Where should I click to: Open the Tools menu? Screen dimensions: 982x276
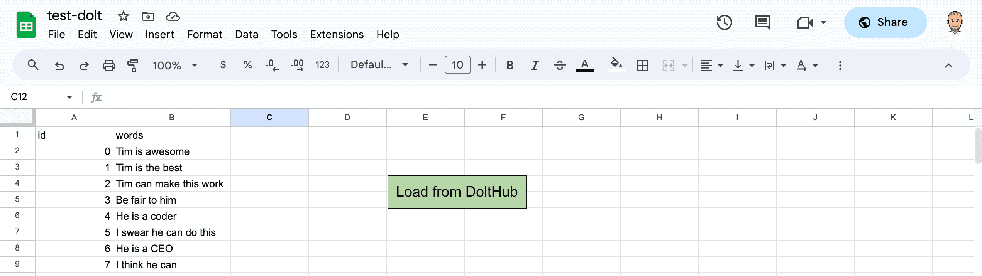pos(284,34)
